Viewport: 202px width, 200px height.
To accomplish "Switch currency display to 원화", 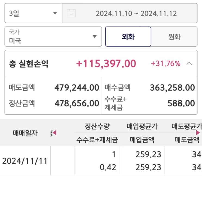I will click(174, 37).
